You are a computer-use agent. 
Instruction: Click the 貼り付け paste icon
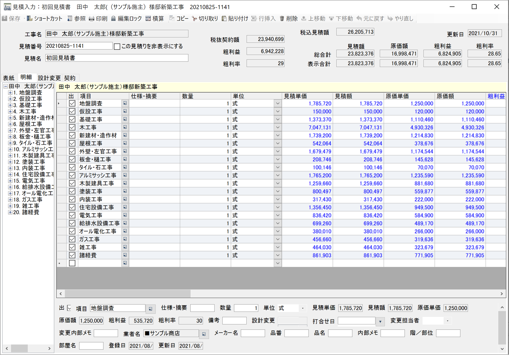pos(224,19)
